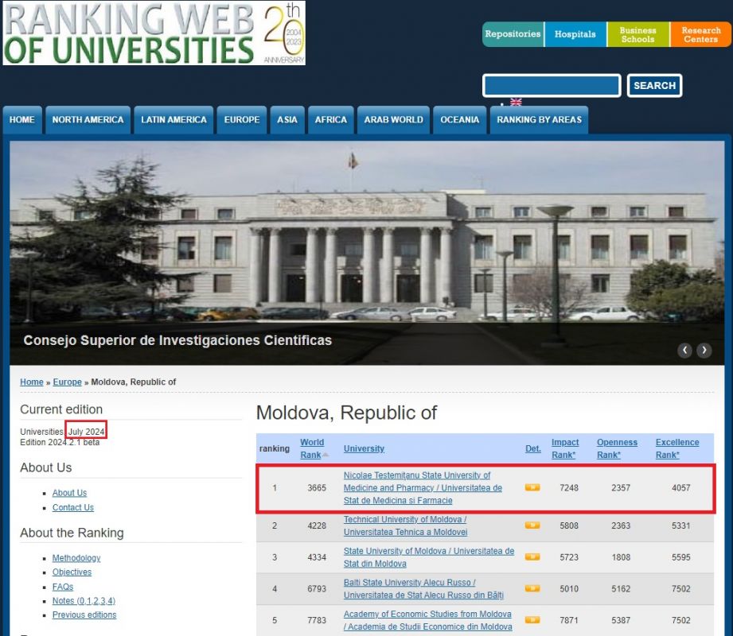Click the English flag language icon
Image resolution: width=733 pixels, height=636 pixels.
point(516,103)
